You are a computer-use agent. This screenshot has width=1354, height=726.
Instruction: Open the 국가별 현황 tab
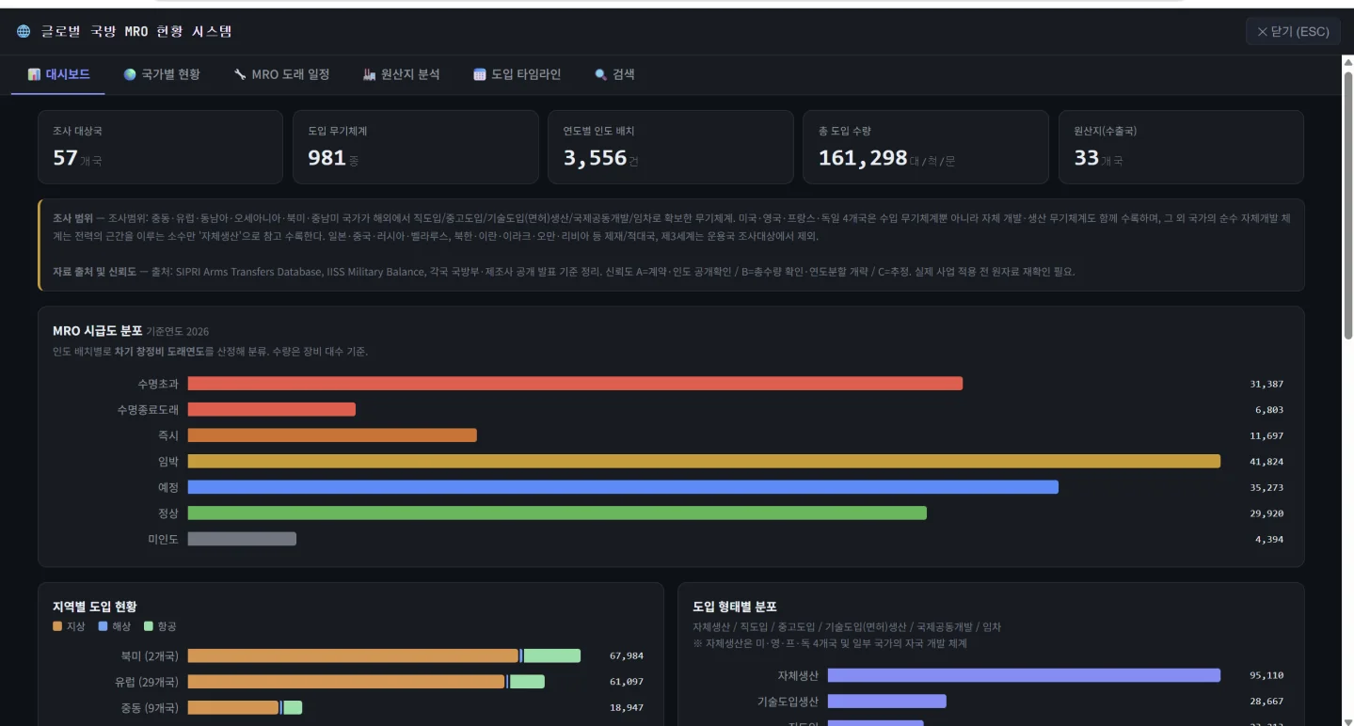pos(162,74)
